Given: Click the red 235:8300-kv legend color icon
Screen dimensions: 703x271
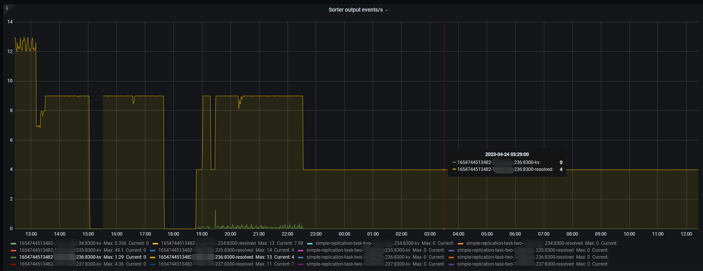Looking at the screenshot, I should click(13, 251).
